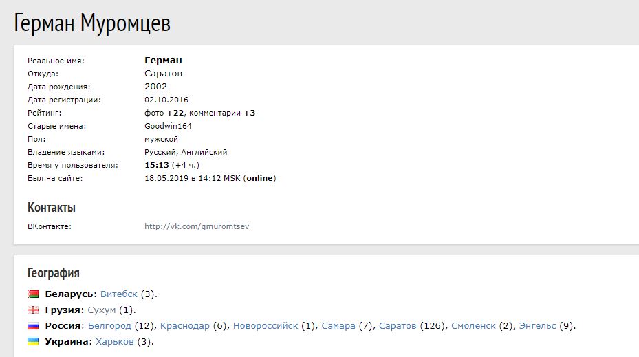Click the online status text

(x=261, y=178)
